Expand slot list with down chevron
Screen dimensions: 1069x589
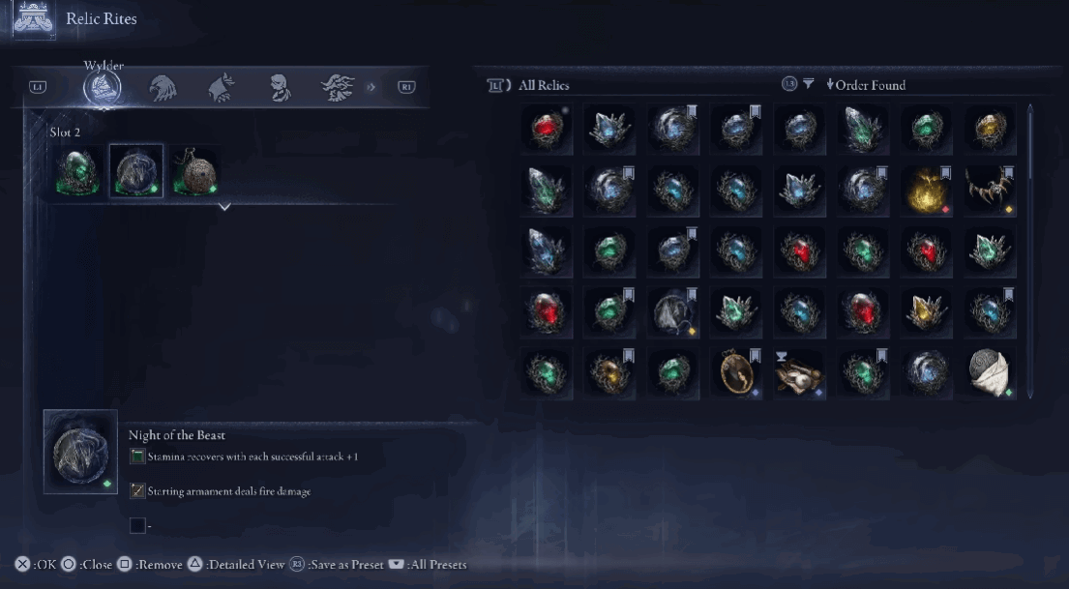pyautogui.click(x=224, y=207)
